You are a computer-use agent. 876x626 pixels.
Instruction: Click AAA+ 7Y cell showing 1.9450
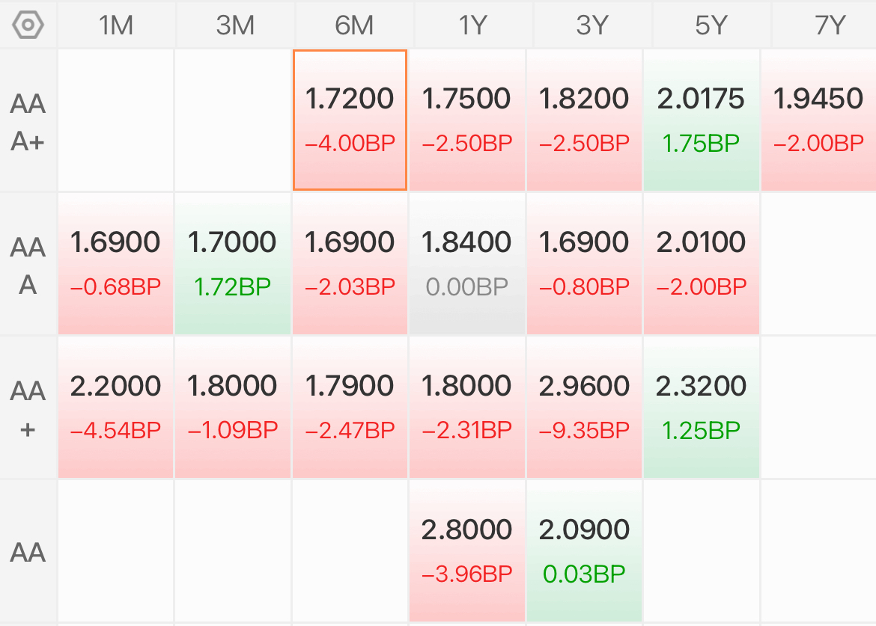click(818, 120)
